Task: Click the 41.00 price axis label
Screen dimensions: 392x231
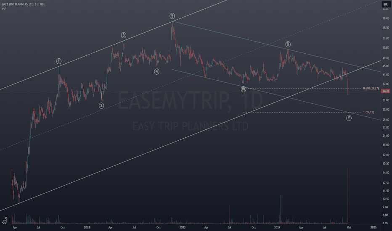Action: pos(386,75)
